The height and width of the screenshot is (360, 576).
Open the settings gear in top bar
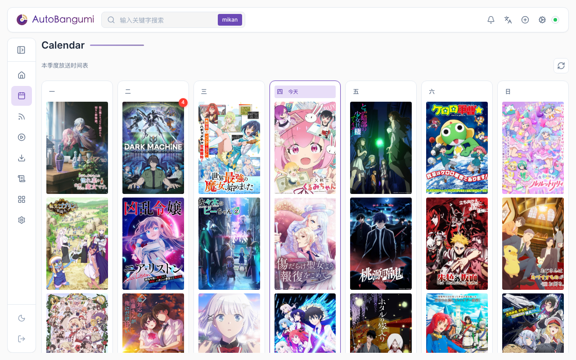[542, 20]
